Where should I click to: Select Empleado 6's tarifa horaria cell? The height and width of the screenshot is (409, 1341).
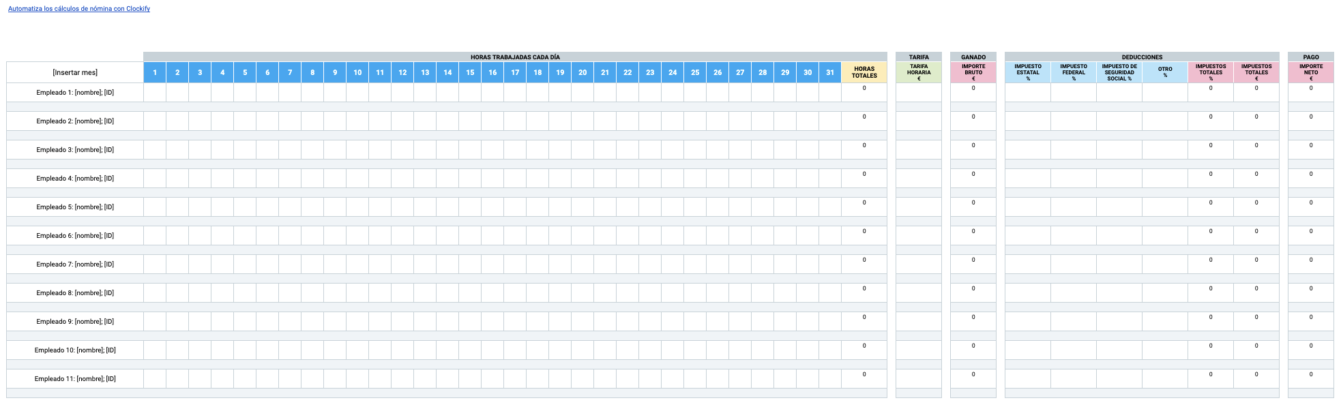tap(919, 236)
